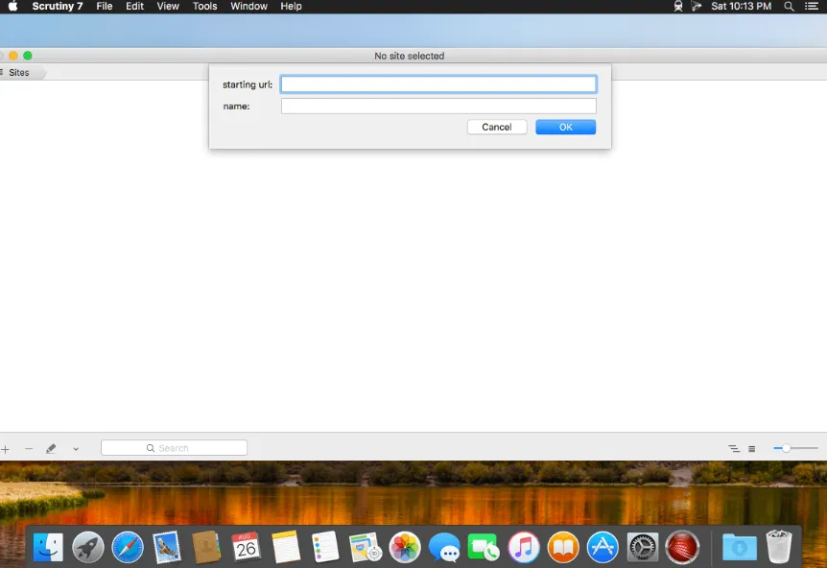The width and height of the screenshot is (827, 568).
Task: Open App Store from the Dock
Action: (x=603, y=547)
